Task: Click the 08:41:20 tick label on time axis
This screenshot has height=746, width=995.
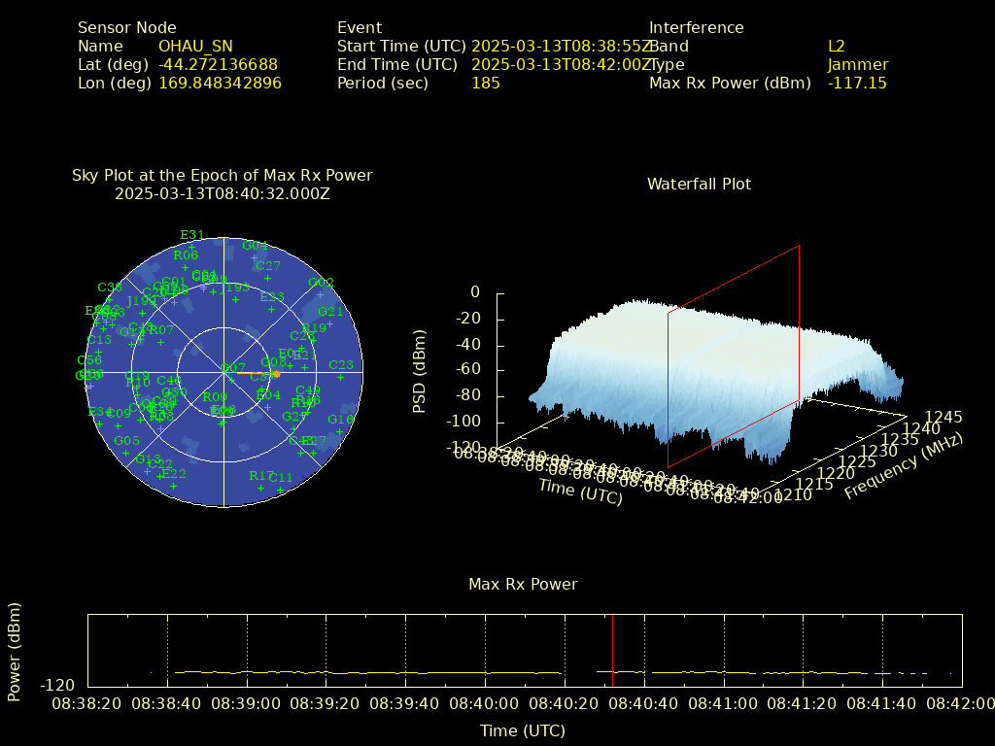Action: [x=803, y=703]
